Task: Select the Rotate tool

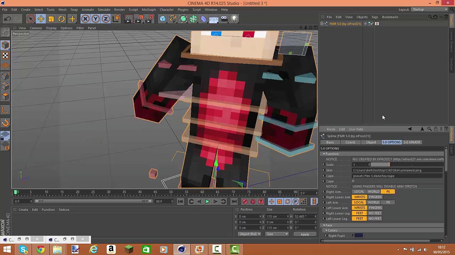Action: [61, 19]
